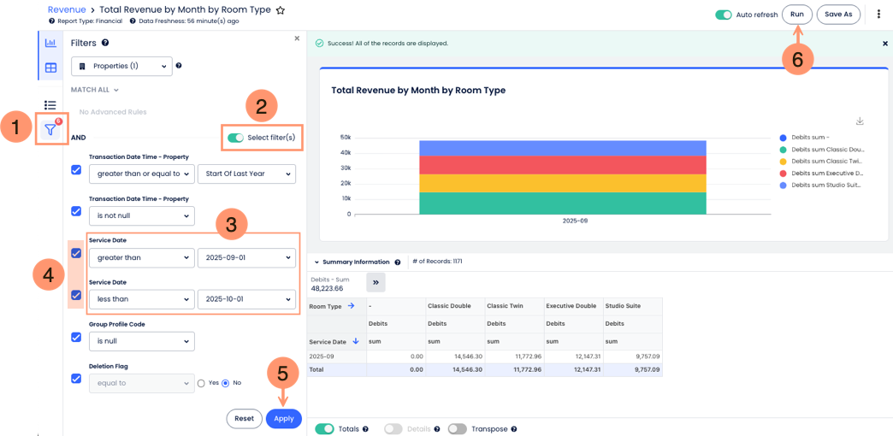Collapse the Summary Information section
Screen dimensions: 893x436
(x=316, y=262)
